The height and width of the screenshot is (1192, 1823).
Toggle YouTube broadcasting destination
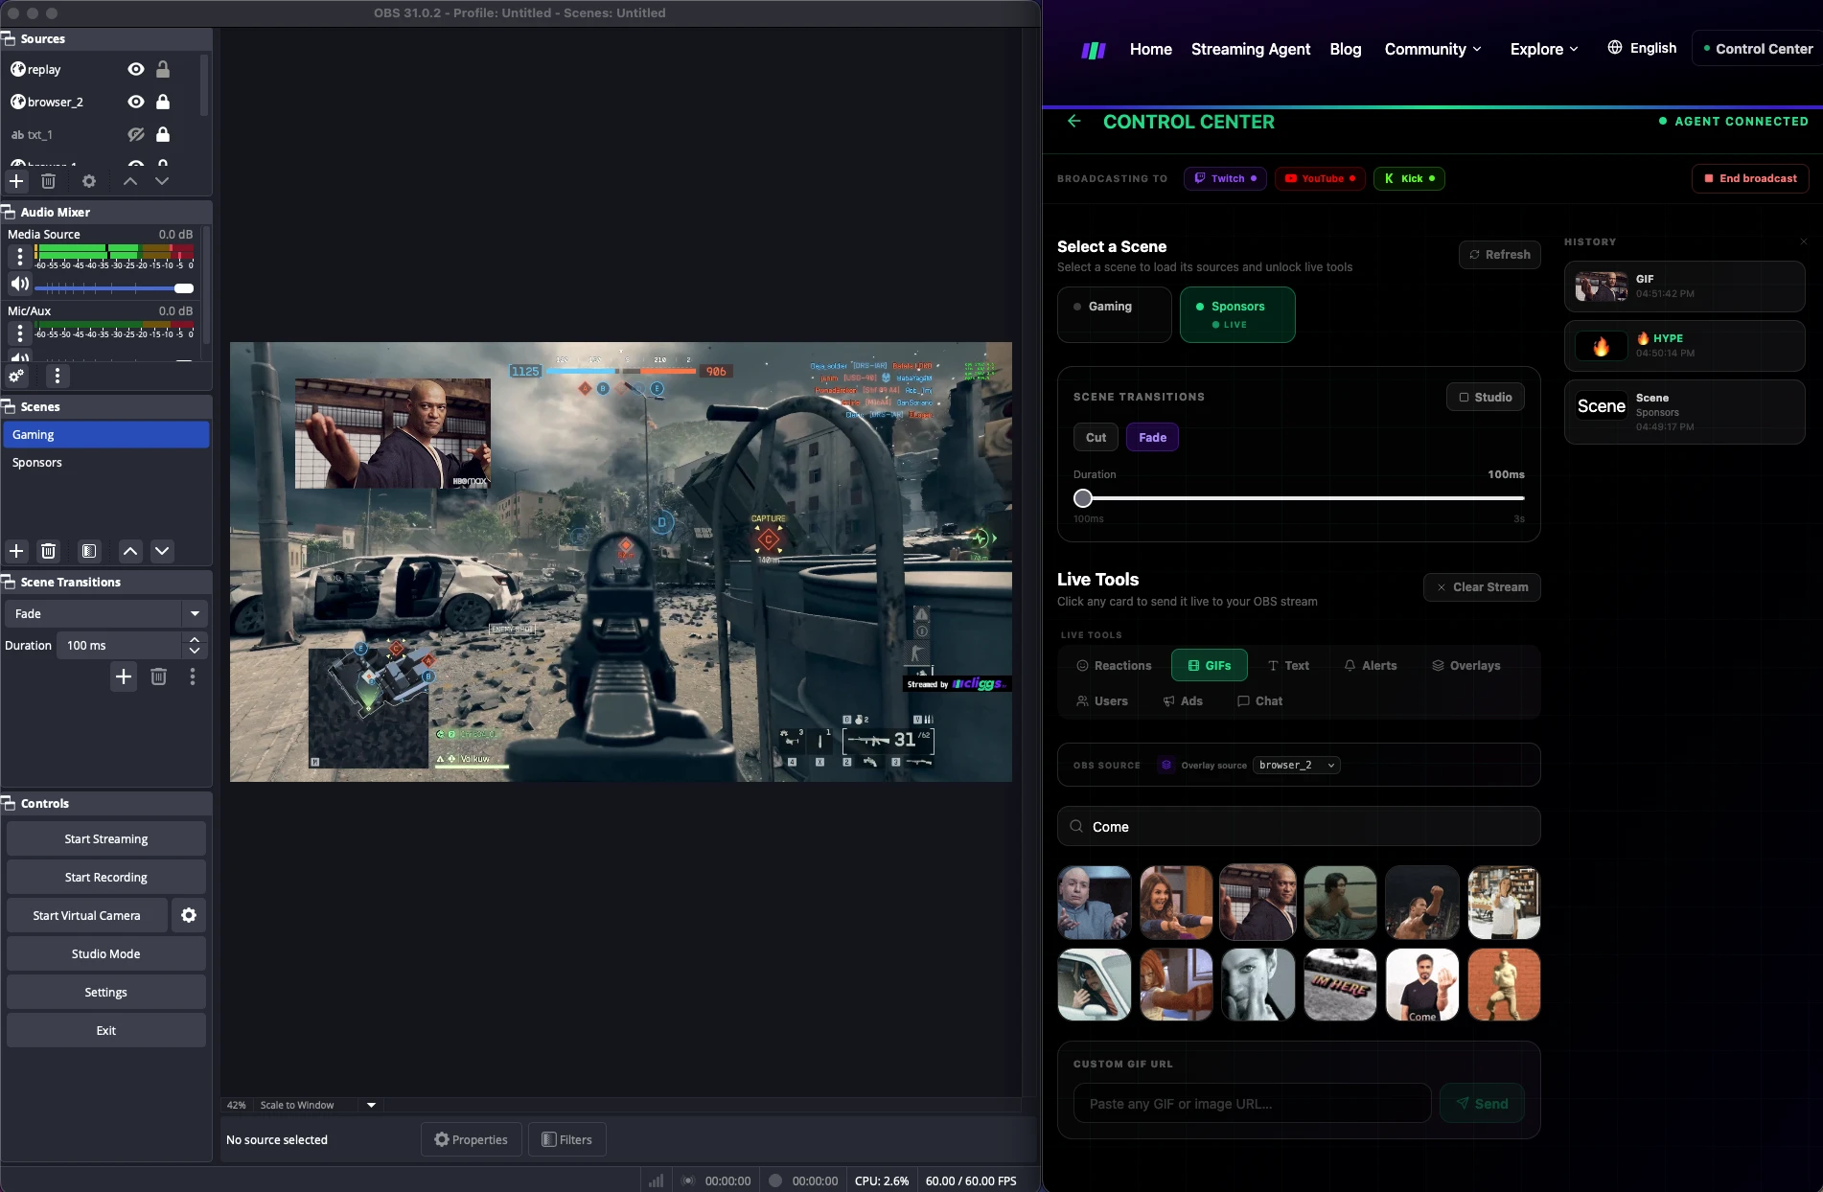1321,178
